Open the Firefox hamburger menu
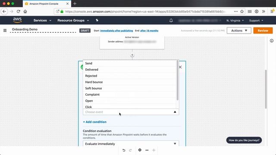Image resolution: width=276 pixels, height=155 pixels. coord(272,11)
